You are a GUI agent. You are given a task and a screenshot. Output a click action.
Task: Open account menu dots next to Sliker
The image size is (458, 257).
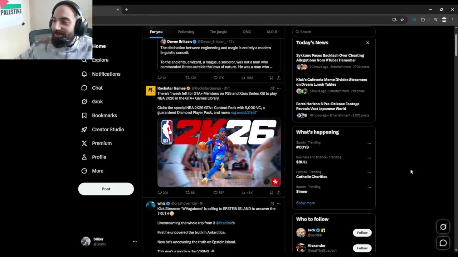135,242
